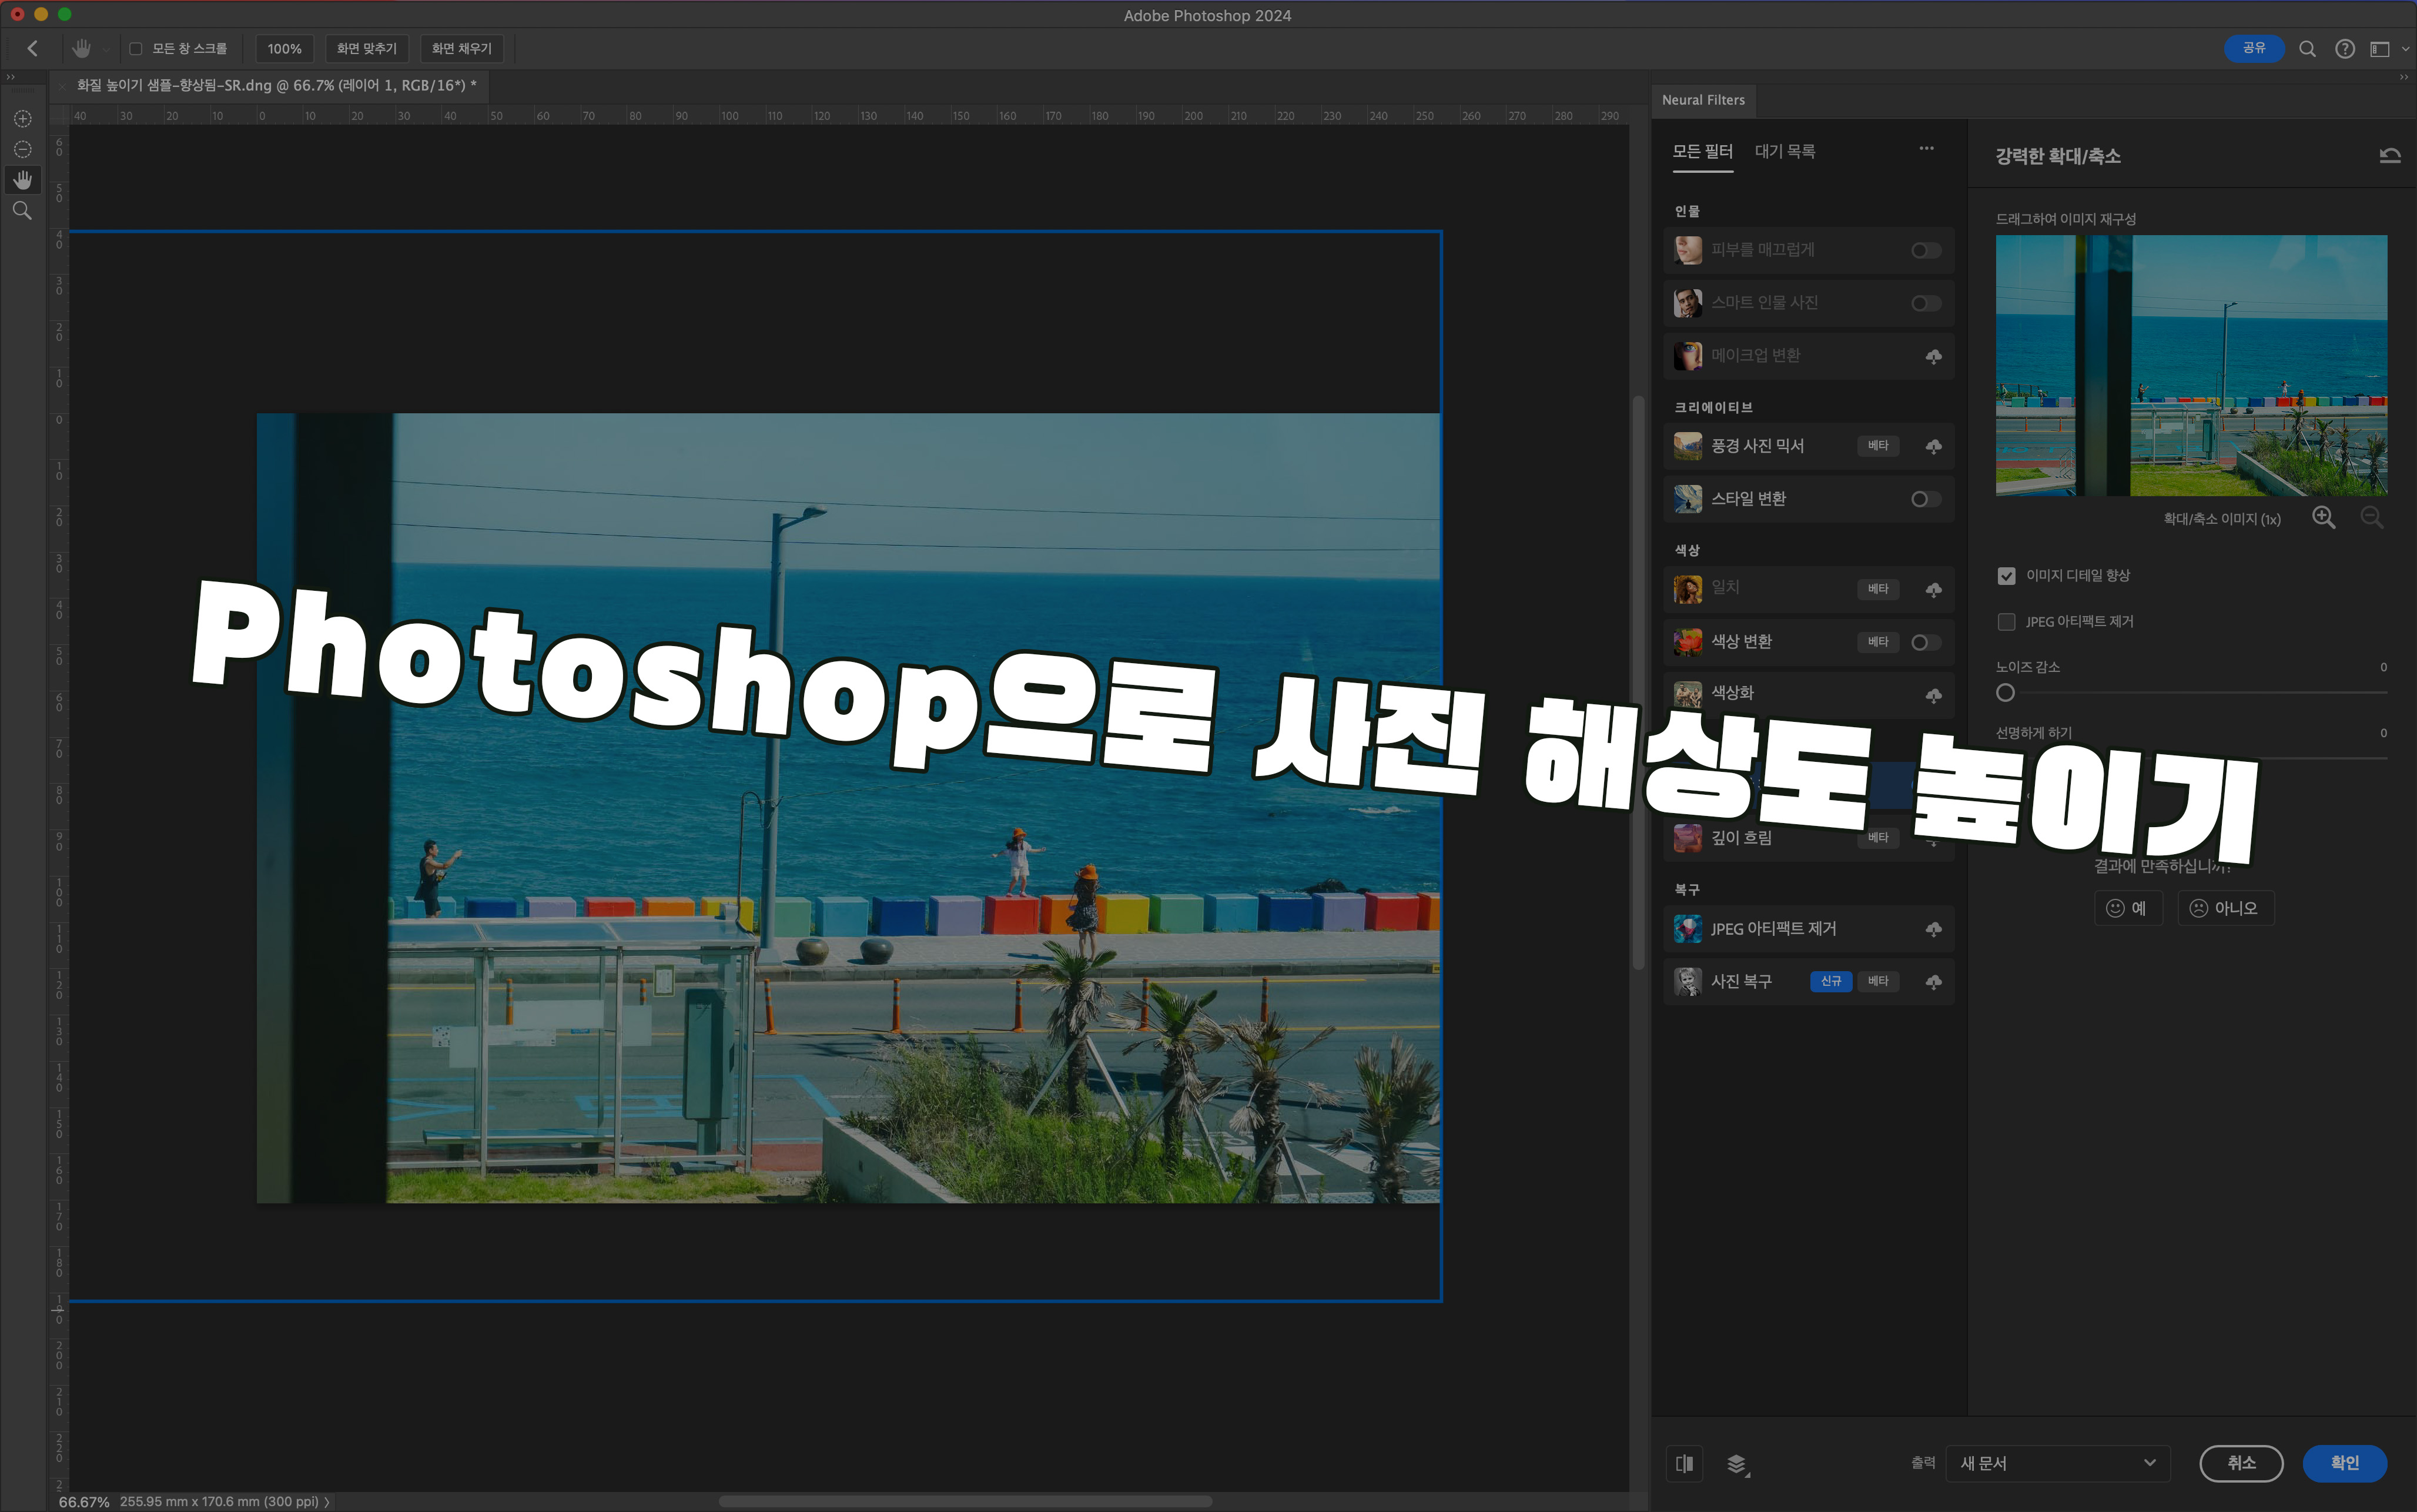This screenshot has height=1512, width=2417.
Task: Click the zoom-in magnifier under the preview
Action: (x=2324, y=517)
